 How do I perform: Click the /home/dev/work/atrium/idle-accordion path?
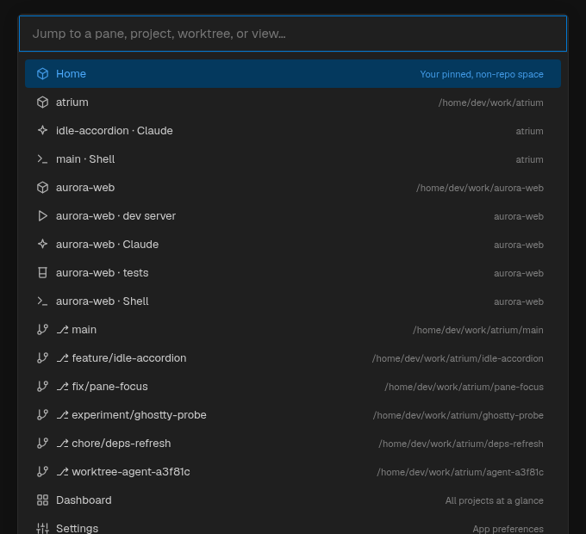(x=458, y=358)
